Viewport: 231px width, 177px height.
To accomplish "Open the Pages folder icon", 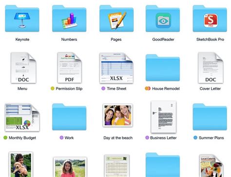I will pos(116,18).
